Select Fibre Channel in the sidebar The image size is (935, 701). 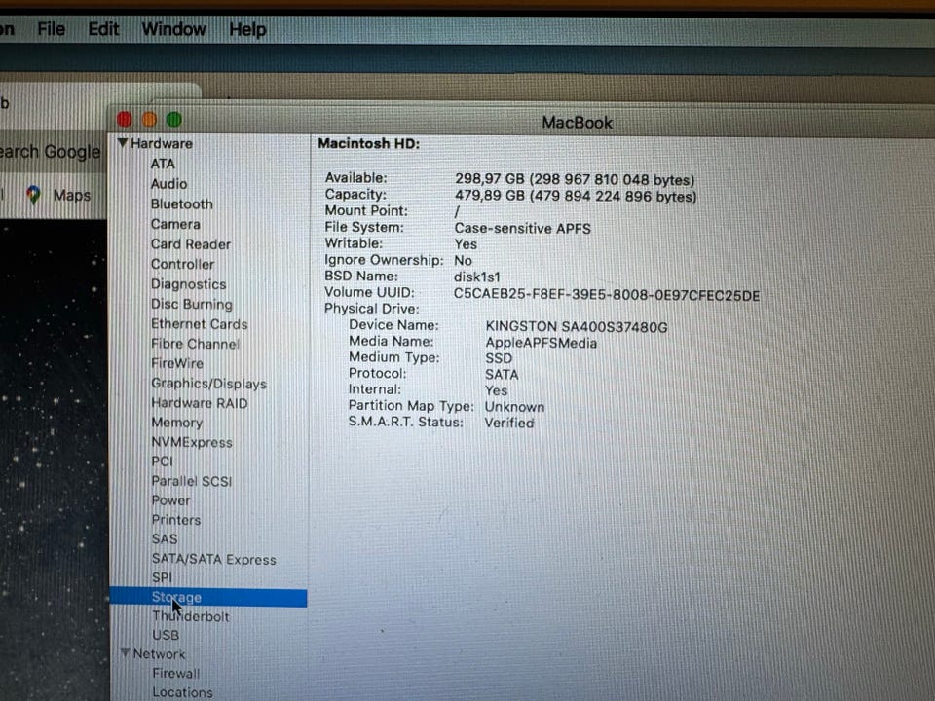pos(195,344)
